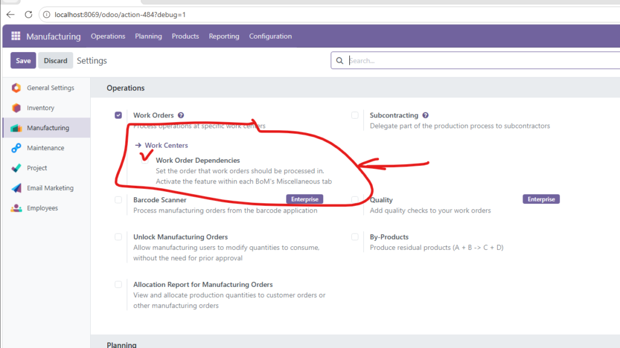Go back using the browser back arrow

coord(10,14)
